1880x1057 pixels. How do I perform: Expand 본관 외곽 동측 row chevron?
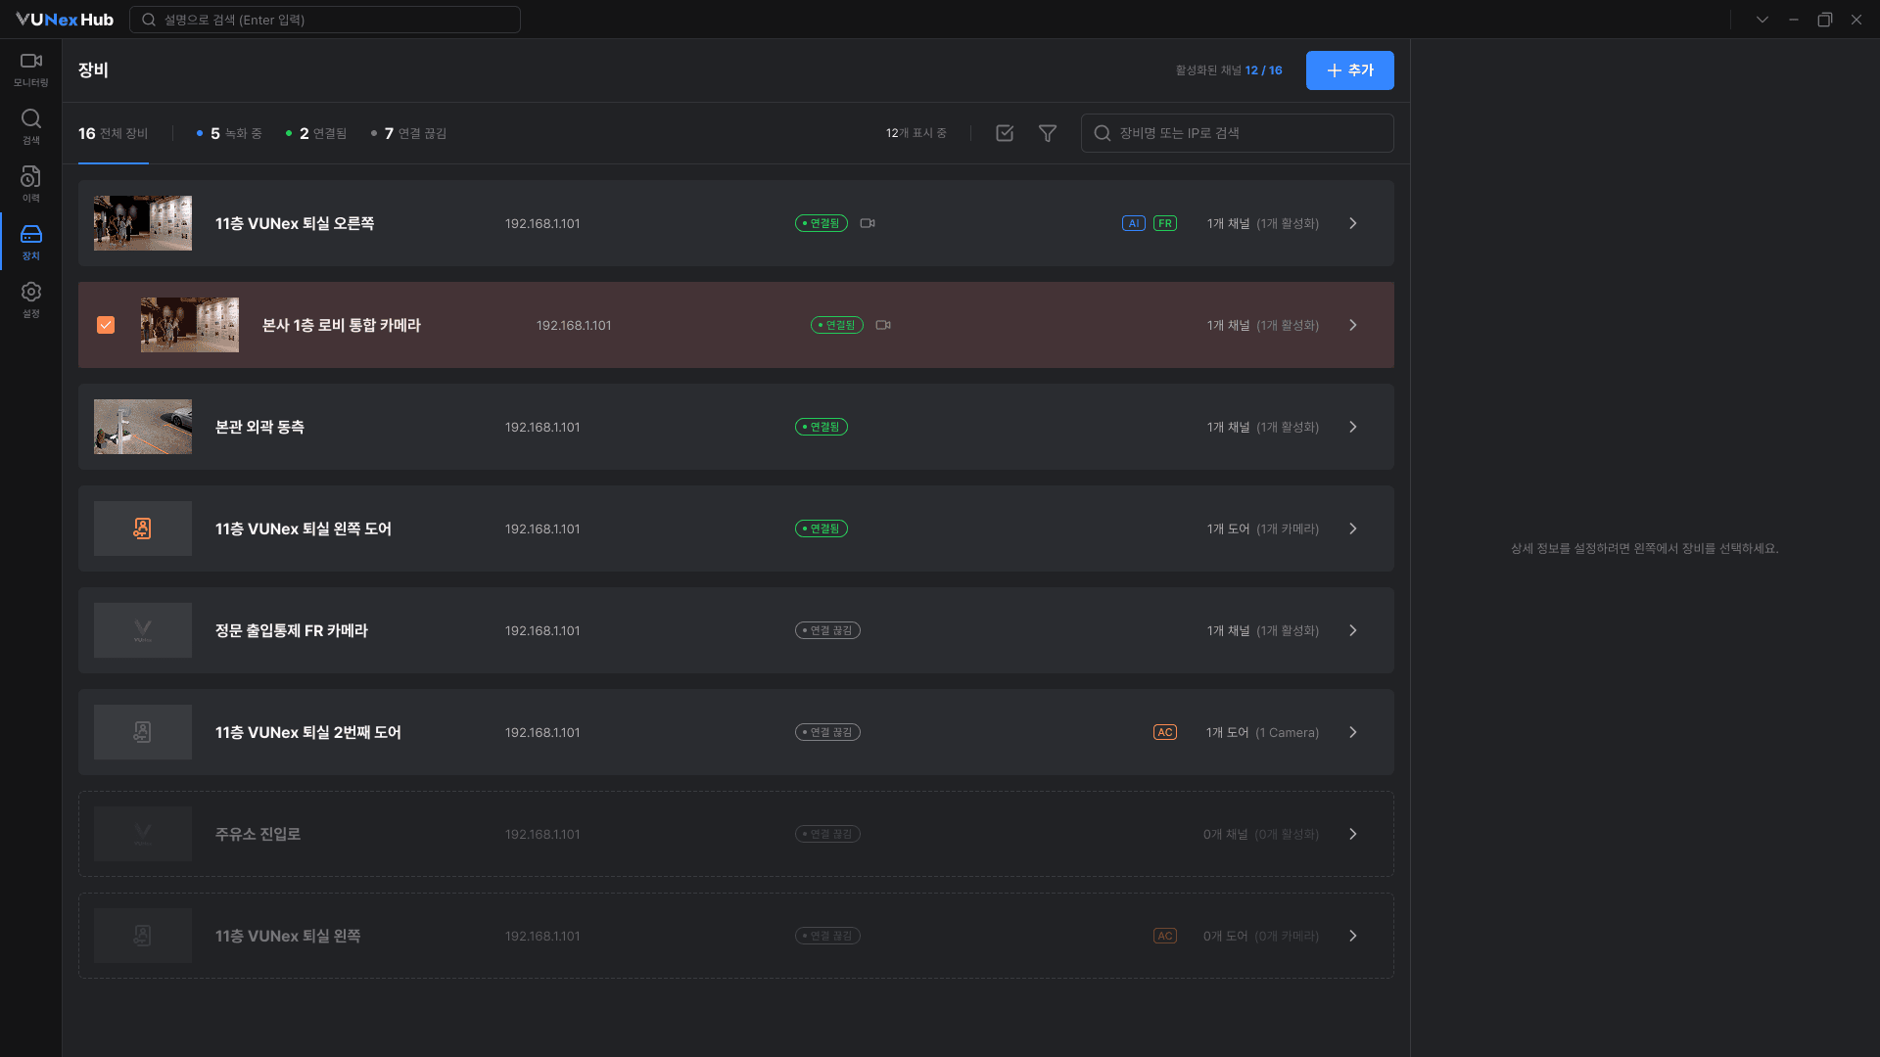[1353, 427]
